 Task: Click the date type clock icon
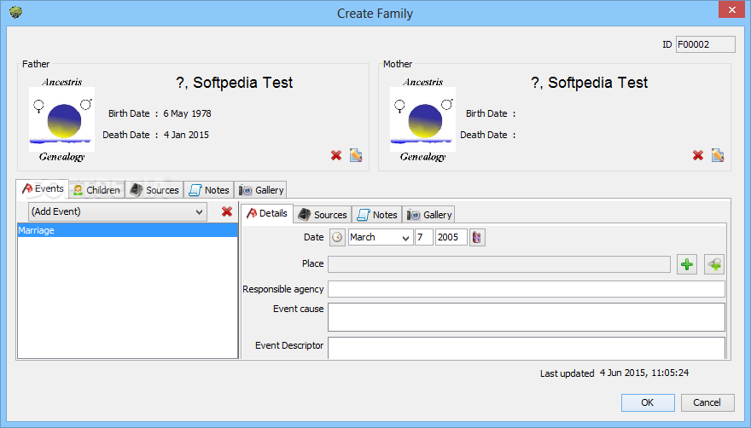point(337,238)
